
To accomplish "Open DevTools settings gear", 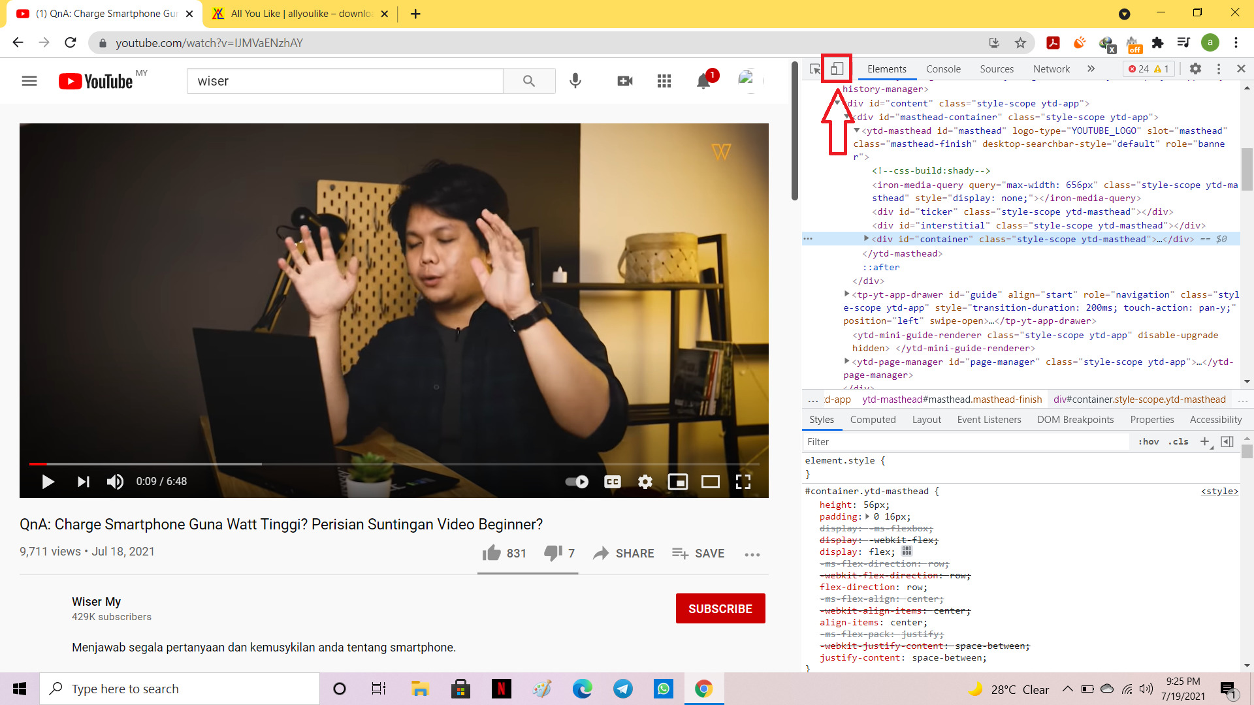I will tap(1195, 69).
